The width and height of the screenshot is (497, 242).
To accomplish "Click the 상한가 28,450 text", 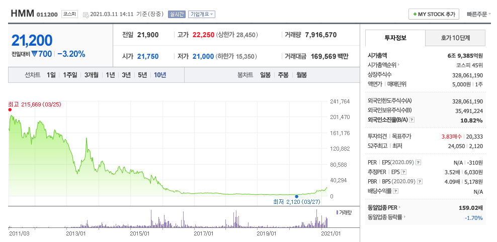I will tap(237, 35).
